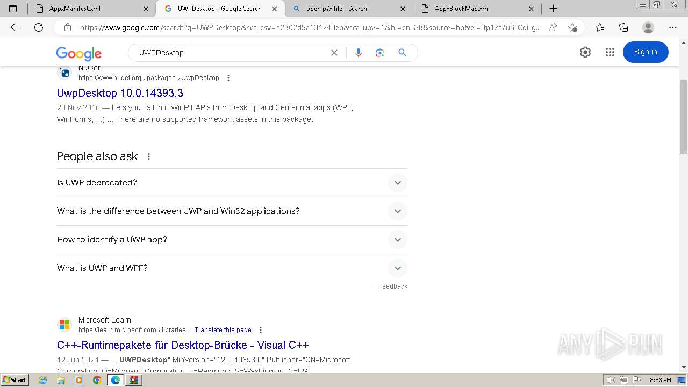Launch Chrome from the taskbar
This screenshot has height=387, width=688.
pos(97,380)
